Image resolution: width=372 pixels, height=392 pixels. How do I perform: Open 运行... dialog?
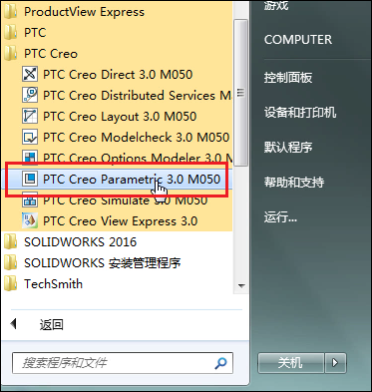pyautogui.click(x=280, y=217)
